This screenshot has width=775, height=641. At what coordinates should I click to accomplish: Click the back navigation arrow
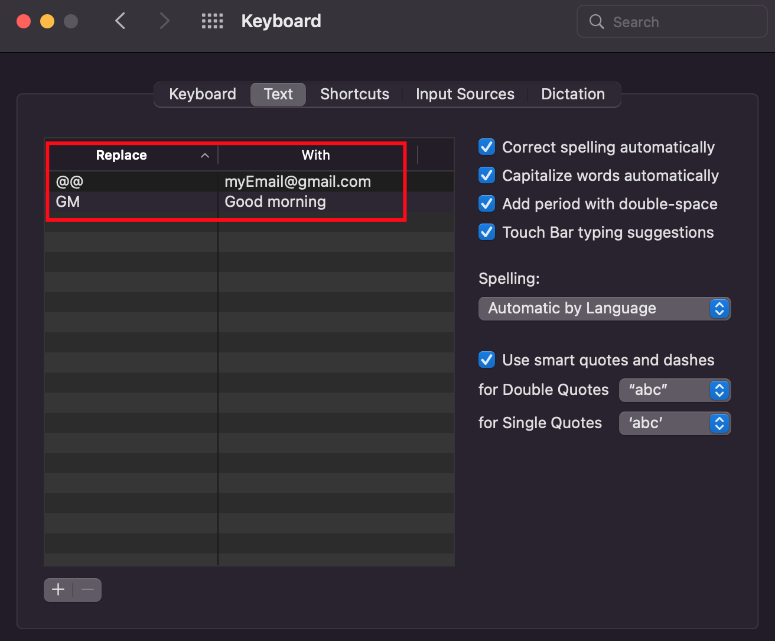120,21
